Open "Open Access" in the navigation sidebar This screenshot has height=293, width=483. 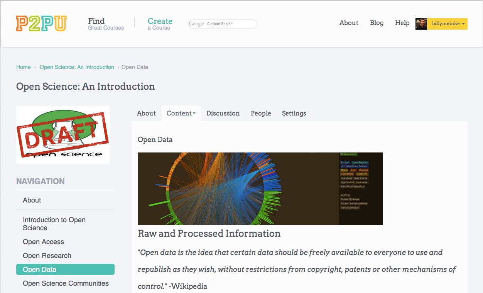43,242
